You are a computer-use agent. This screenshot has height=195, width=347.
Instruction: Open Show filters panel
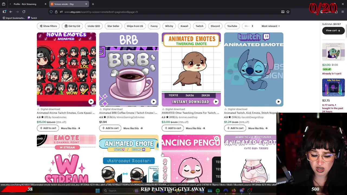pos(48,26)
